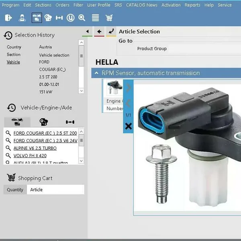Image resolution: width=241 pixels, height=241 pixels.
Task: Click the Selection History scrollbar thumb
Action: point(82,56)
